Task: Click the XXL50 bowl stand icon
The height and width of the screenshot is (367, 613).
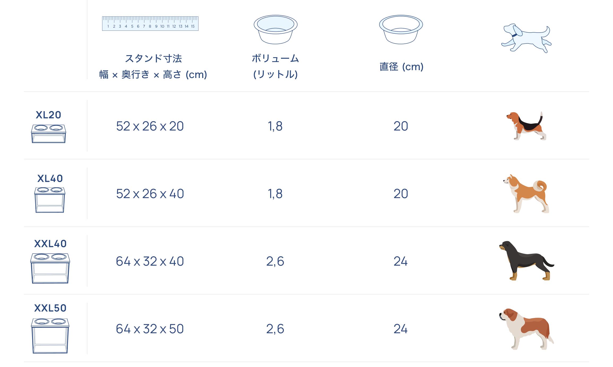Action: pyautogui.click(x=50, y=335)
